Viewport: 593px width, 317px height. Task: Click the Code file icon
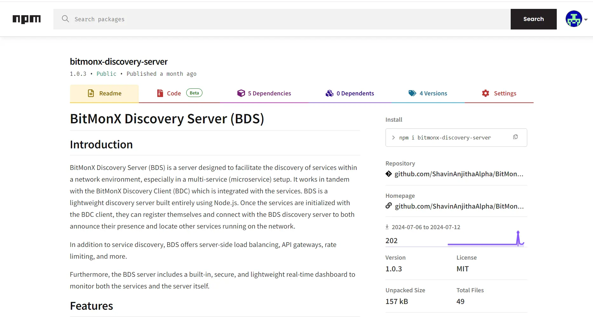pos(160,93)
